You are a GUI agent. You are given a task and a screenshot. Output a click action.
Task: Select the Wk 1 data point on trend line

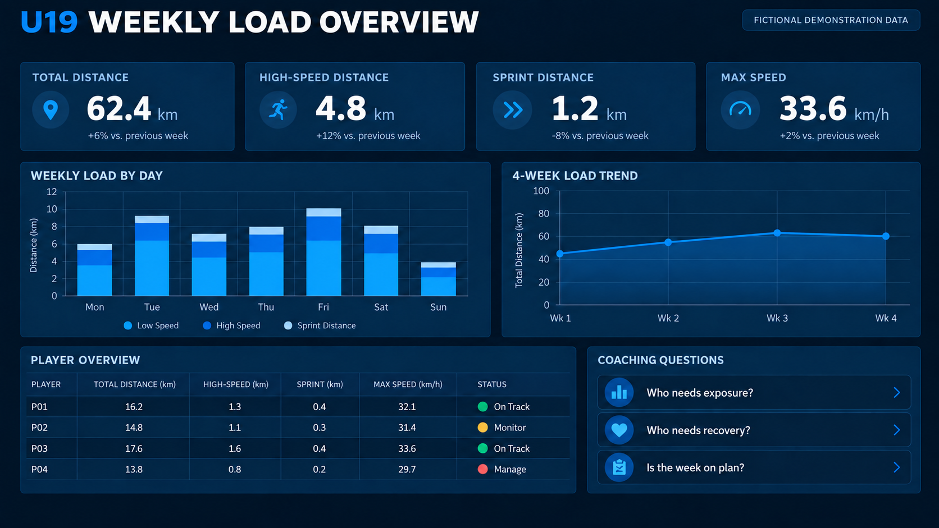click(x=560, y=254)
